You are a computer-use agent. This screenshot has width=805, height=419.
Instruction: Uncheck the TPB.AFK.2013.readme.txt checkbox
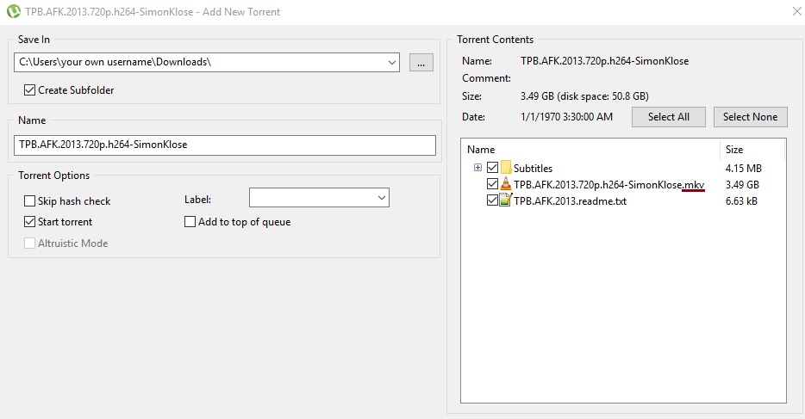[492, 200]
